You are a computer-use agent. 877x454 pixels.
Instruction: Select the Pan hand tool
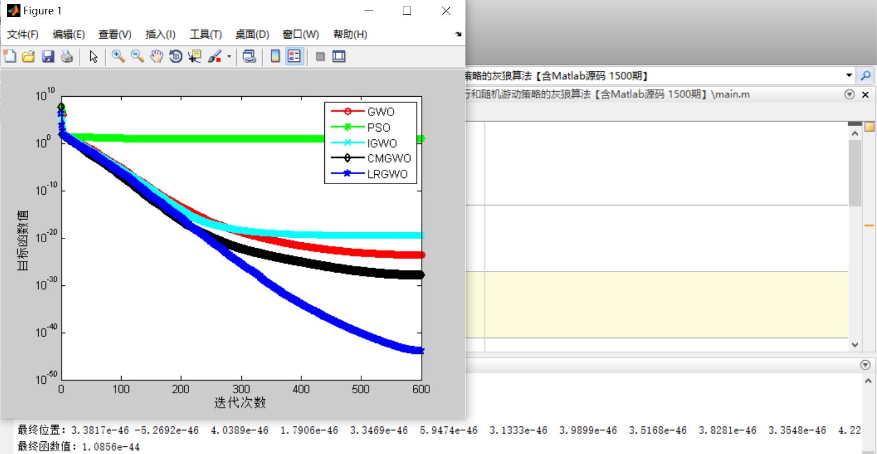coord(157,56)
